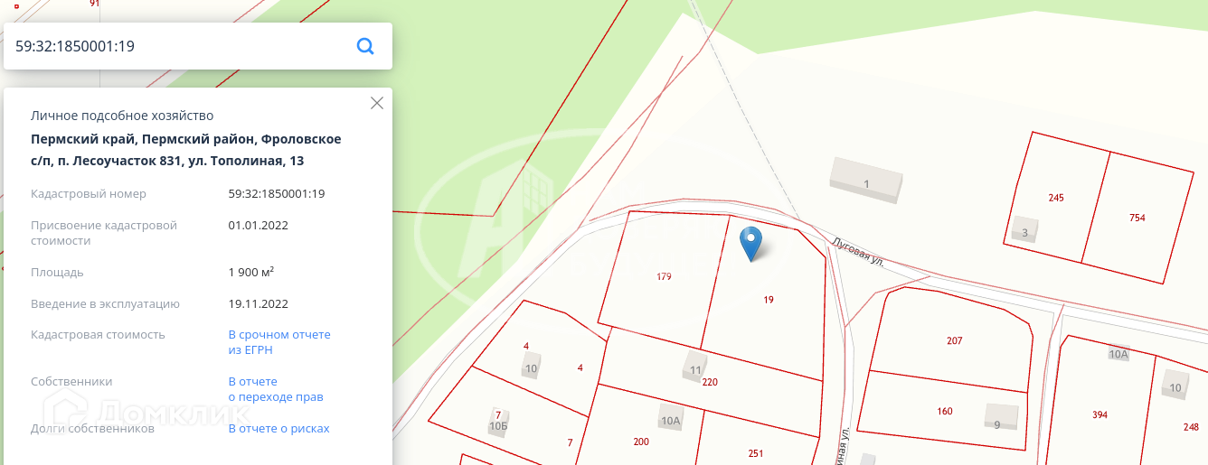Click parcel 251 on the map
The width and height of the screenshot is (1208, 465).
click(756, 453)
